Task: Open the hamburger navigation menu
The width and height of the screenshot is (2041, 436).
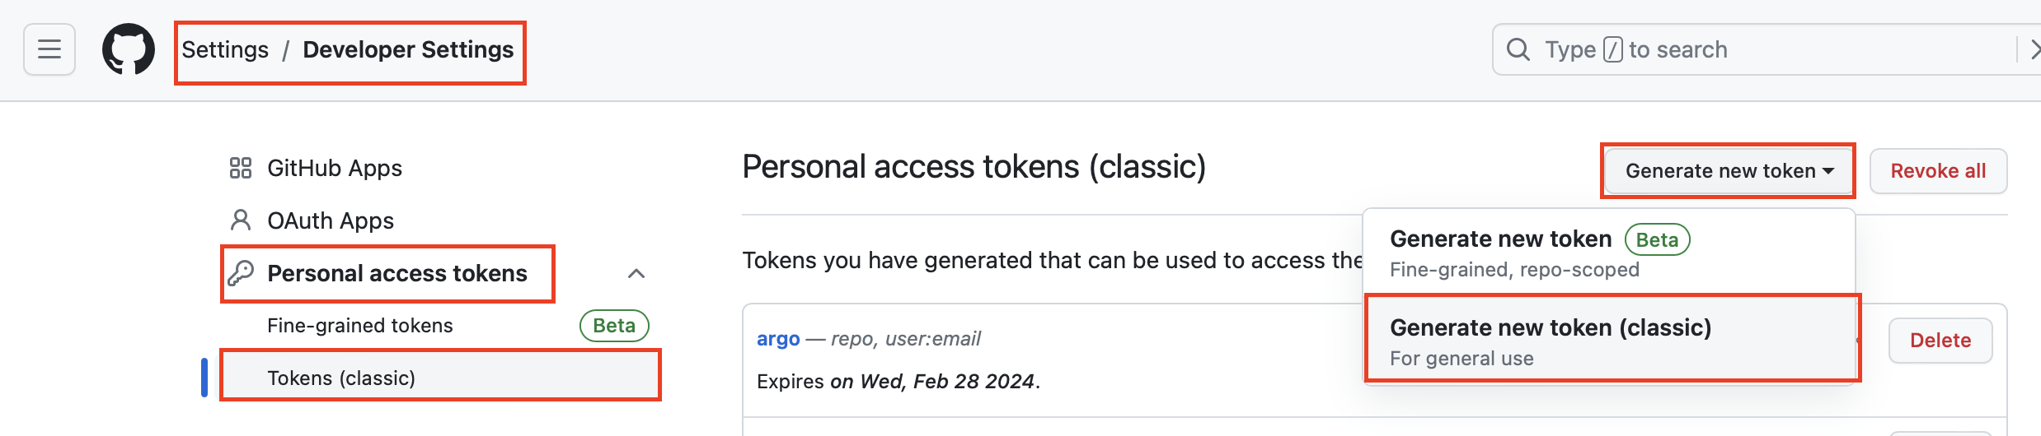Action: click(49, 49)
